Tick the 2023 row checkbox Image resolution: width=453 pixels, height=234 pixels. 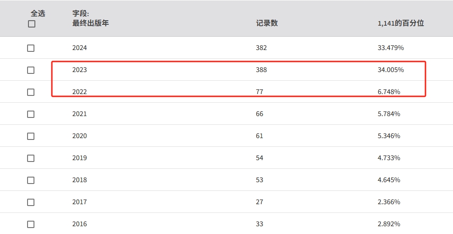31,70
